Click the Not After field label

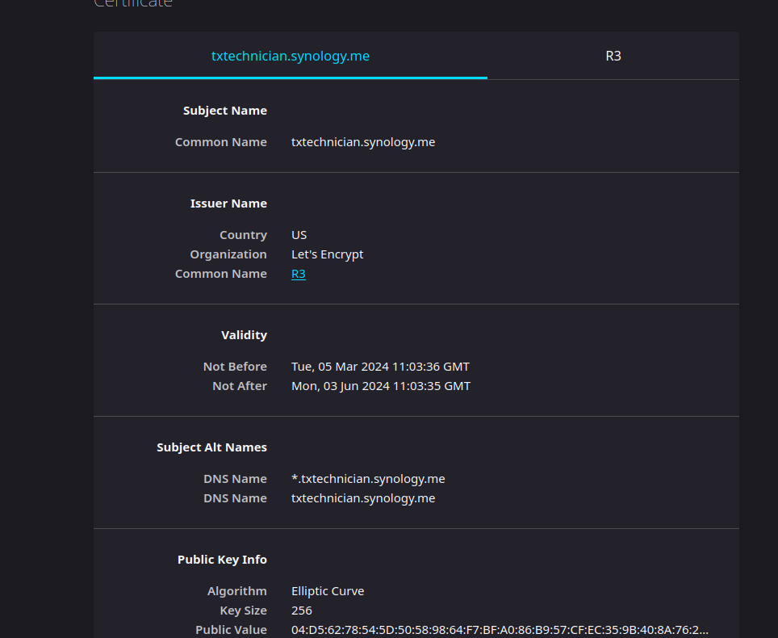pyautogui.click(x=239, y=386)
